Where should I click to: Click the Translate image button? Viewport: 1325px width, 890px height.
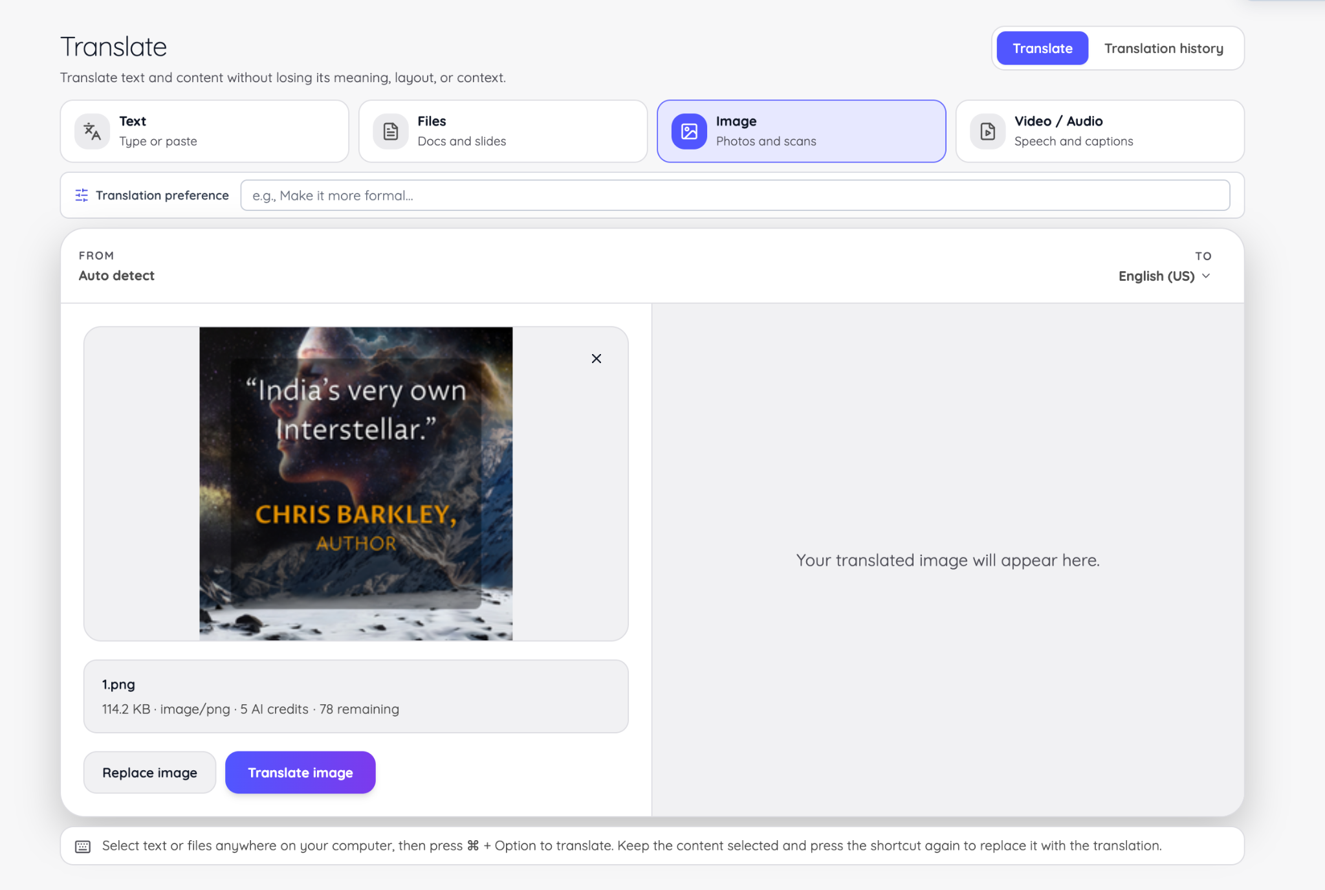[300, 773]
